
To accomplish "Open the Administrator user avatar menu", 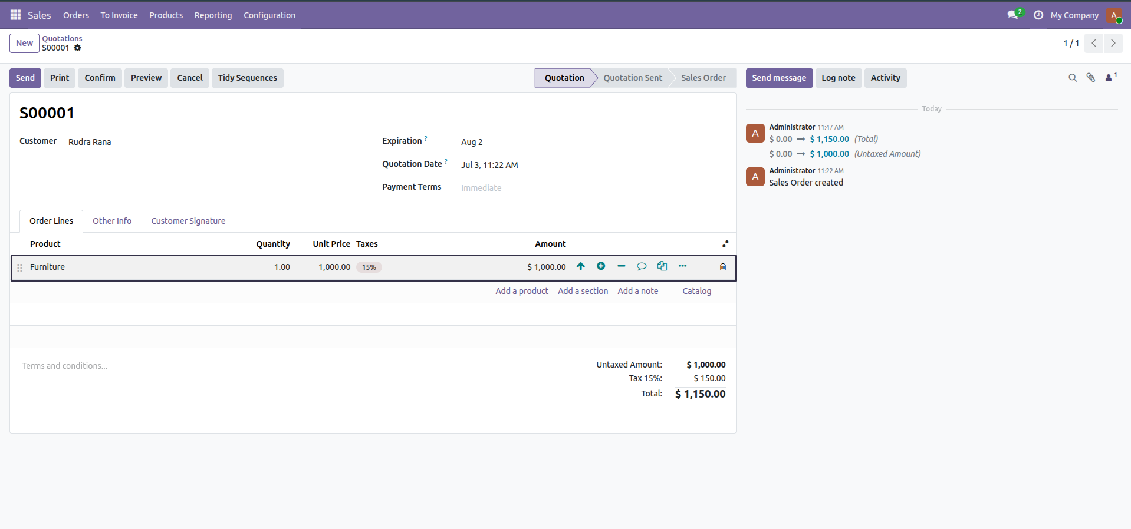I will [x=1114, y=15].
